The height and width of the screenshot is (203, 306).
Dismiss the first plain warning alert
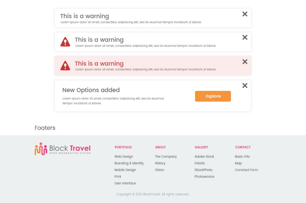pos(245,14)
